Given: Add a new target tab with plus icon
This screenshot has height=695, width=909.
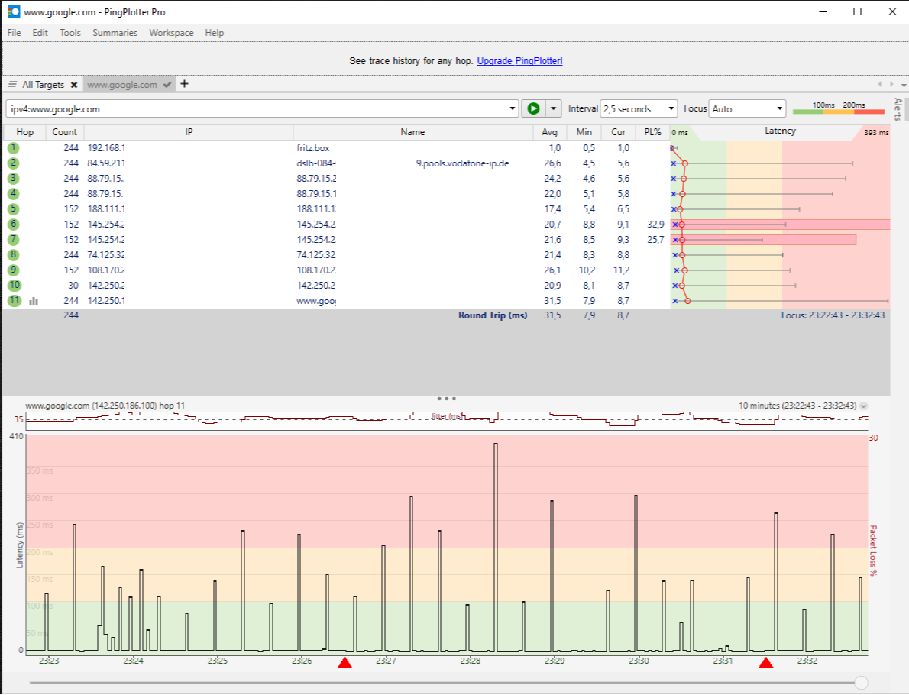Looking at the screenshot, I should tap(184, 84).
